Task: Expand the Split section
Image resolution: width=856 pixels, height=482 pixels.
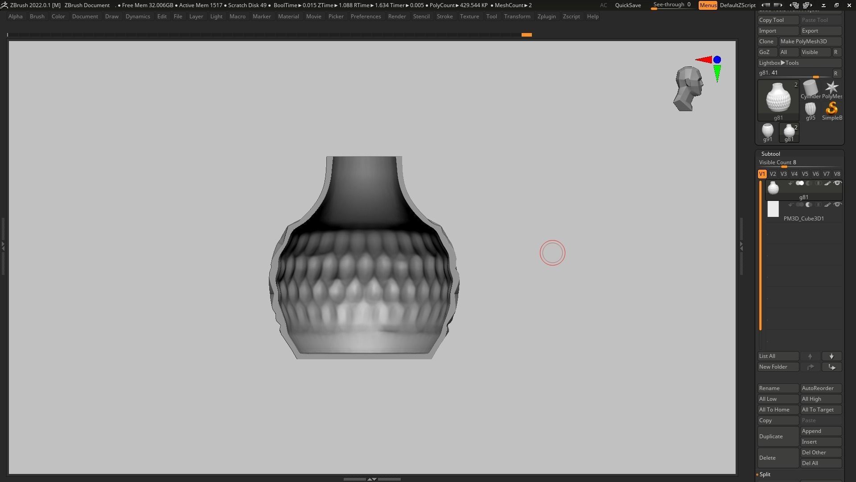Action: [x=765, y=474]
